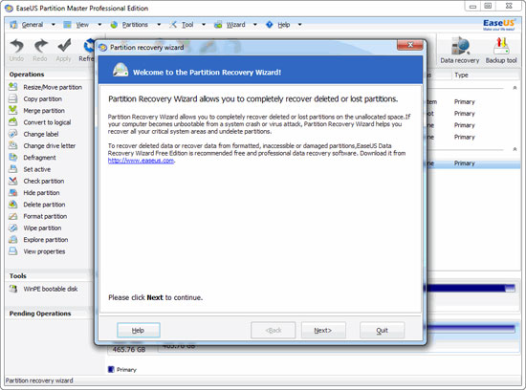Viewport: 526px width, 390px height.
Task: Open the Tool menu
Action: (182, 25)
